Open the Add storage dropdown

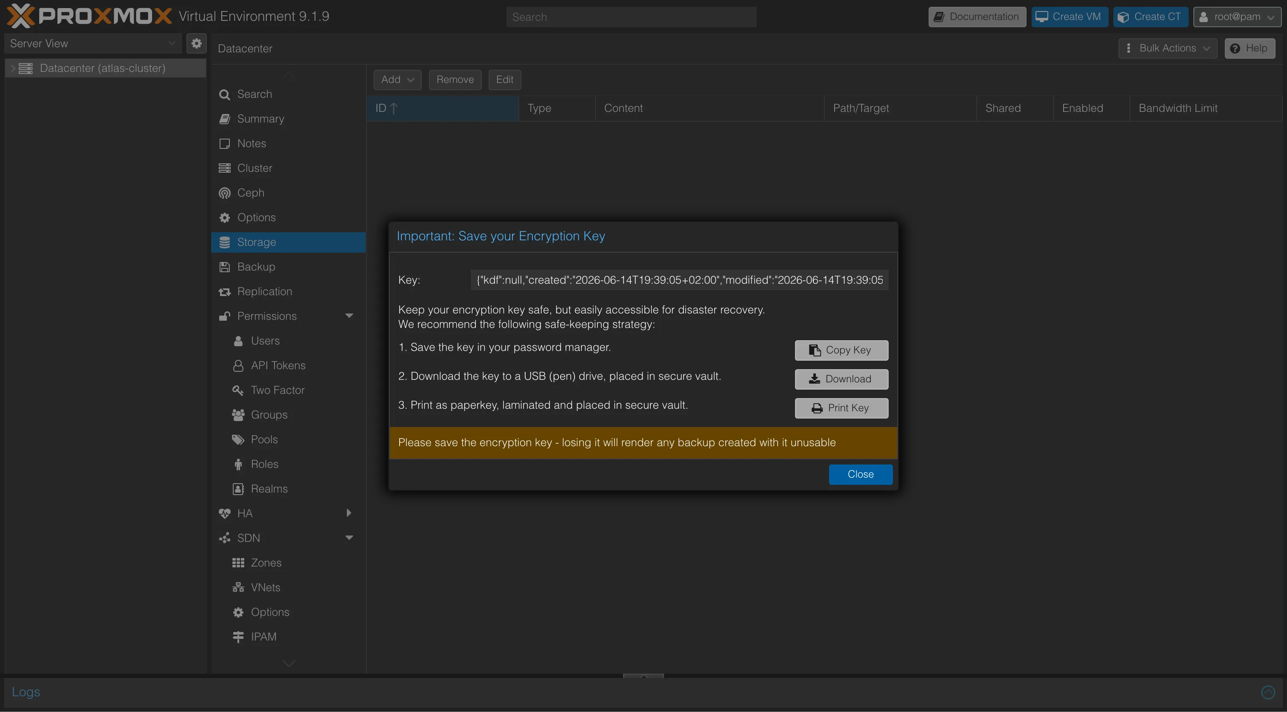pos(397,80)
